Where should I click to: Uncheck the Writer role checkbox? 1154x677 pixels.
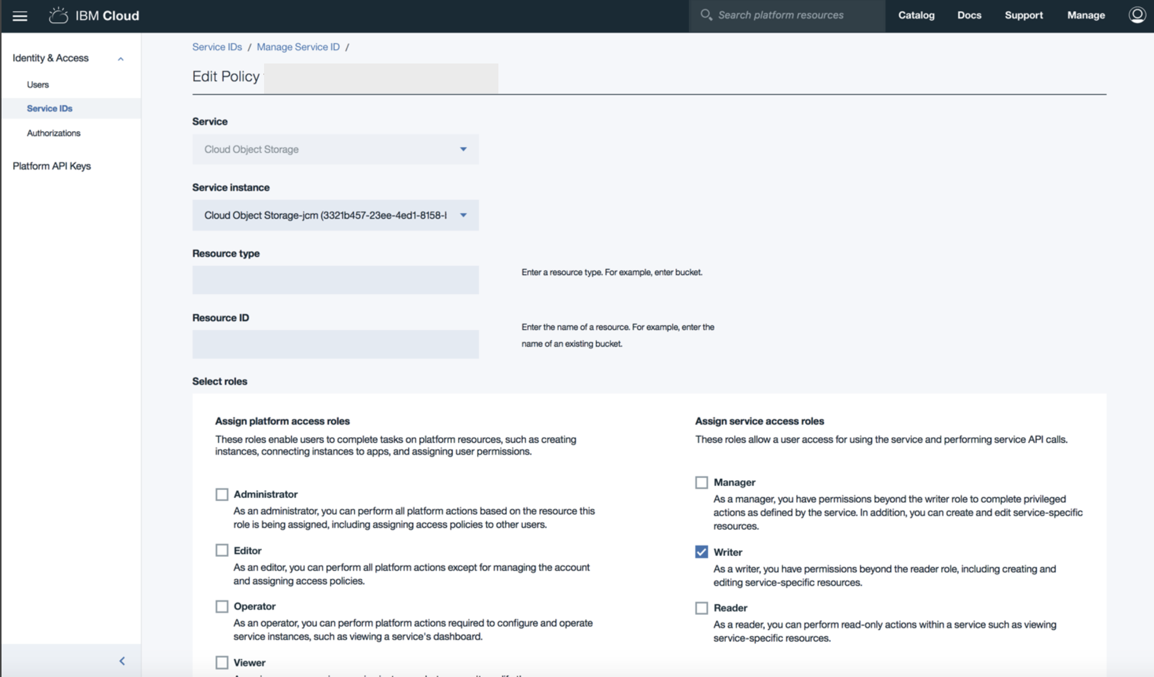[x=701, y=552]
